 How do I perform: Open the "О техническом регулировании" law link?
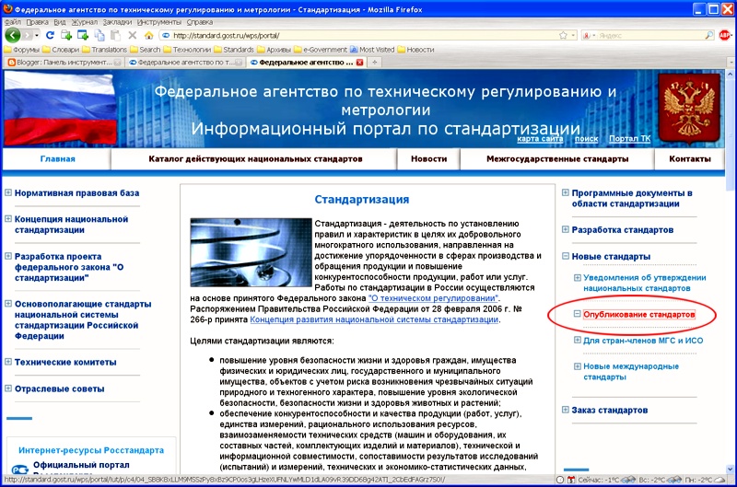(433, 298)
